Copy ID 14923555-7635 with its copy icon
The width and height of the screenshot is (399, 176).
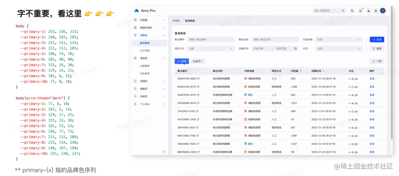(x=198, y=144)
